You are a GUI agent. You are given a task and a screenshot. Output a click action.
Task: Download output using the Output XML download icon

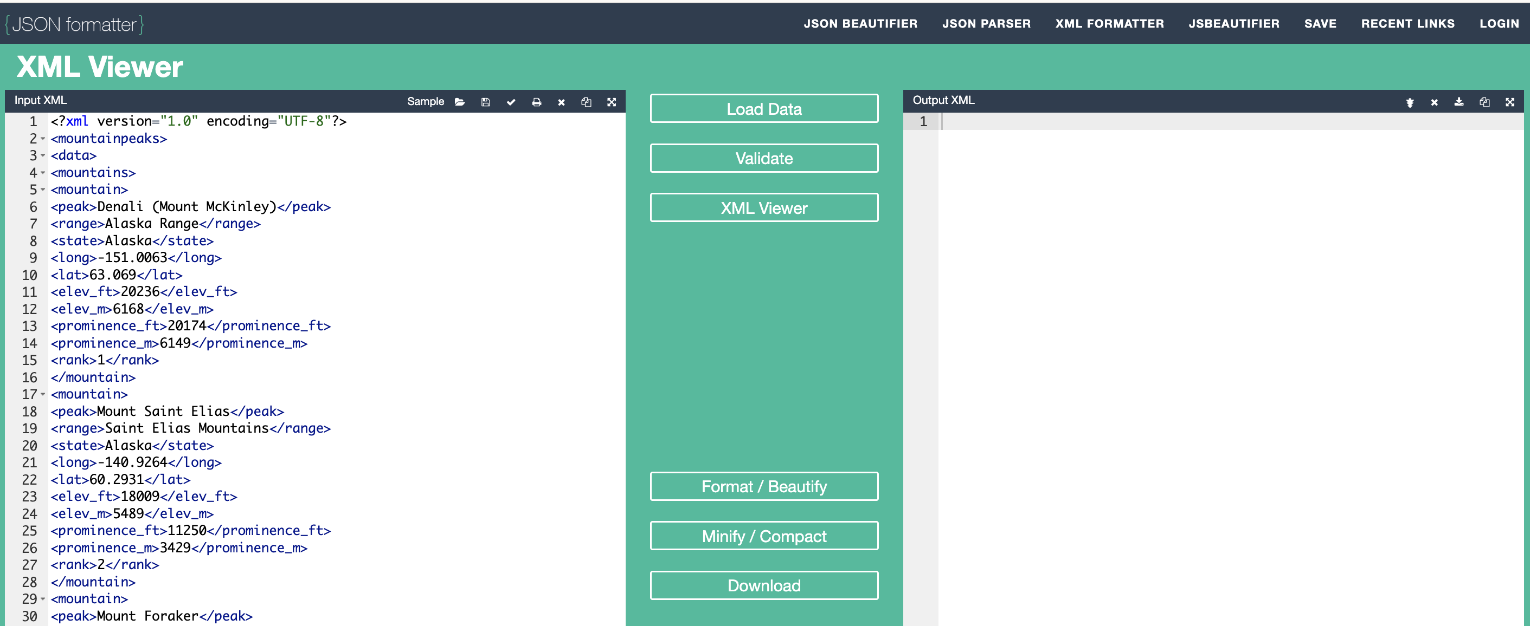pos(1459,102)
